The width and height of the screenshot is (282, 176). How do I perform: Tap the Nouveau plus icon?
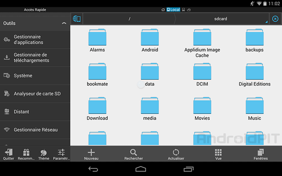point(91,152)
